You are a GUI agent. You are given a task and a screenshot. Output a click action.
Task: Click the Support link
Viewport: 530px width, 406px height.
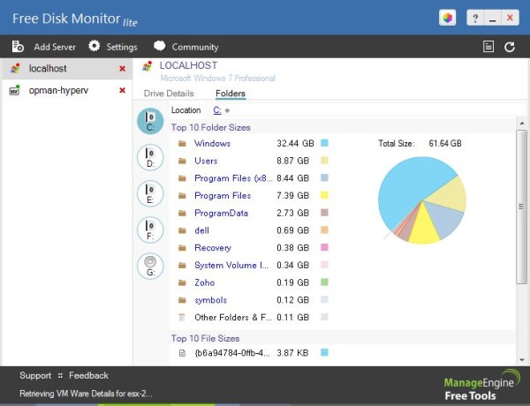35,376
